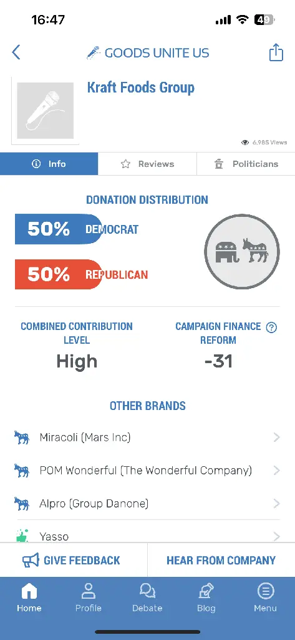
Task: Open the Debate chat bubbles icon
Action: pyautogui.click(x=147, y=591)
